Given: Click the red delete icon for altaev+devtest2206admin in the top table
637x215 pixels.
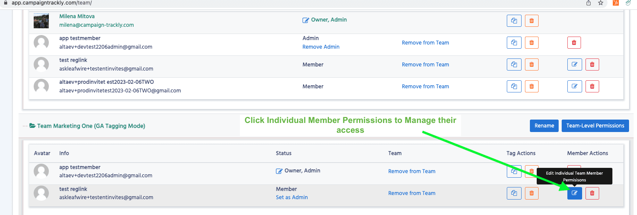Looking at the screenshot, I should pyautogui.click(x=574, y=43).
